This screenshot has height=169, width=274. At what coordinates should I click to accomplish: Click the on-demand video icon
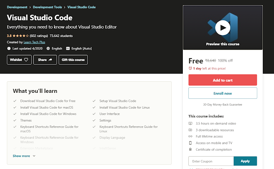(x=190, y=123)
